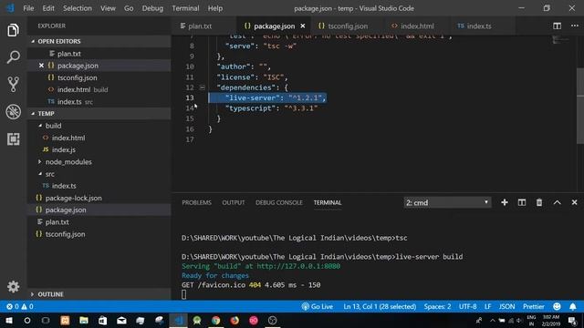Collapse the Open Editors section
Viewport: 584px width, 328px height.
(x=33, y=41)
